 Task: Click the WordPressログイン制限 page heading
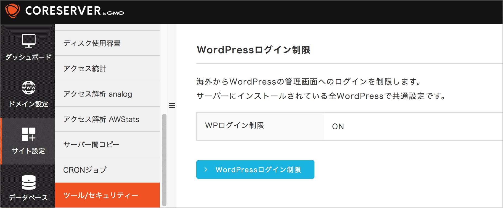[253, 50]
